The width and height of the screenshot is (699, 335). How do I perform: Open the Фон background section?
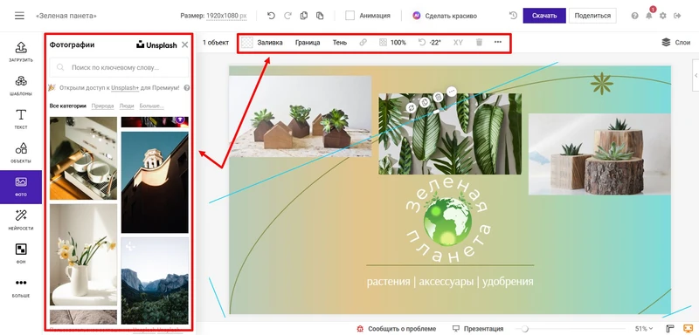[x=21, y=254]
